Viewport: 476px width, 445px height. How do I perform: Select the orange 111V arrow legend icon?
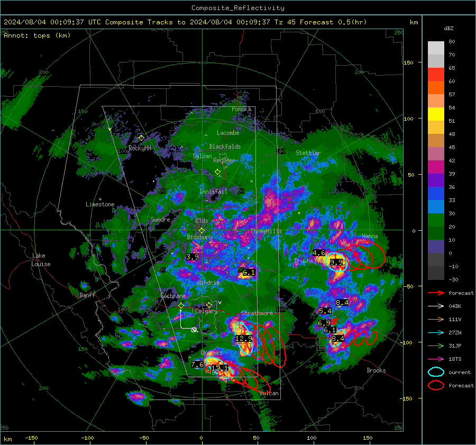(436, 319)
